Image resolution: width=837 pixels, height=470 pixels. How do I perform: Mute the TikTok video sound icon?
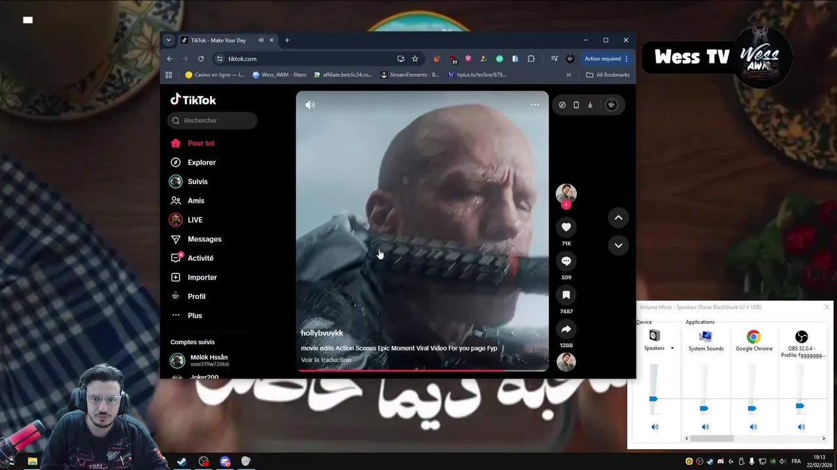(310, 104)
